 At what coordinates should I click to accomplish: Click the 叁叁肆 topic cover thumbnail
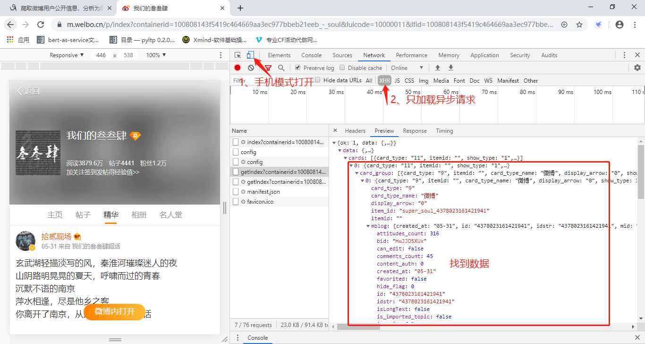click(38, 153)
